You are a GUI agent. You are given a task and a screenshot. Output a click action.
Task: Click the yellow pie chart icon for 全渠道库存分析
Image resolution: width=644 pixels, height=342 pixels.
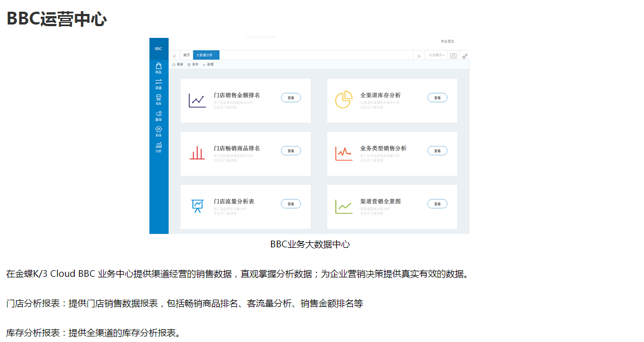(x=343, y=100)
